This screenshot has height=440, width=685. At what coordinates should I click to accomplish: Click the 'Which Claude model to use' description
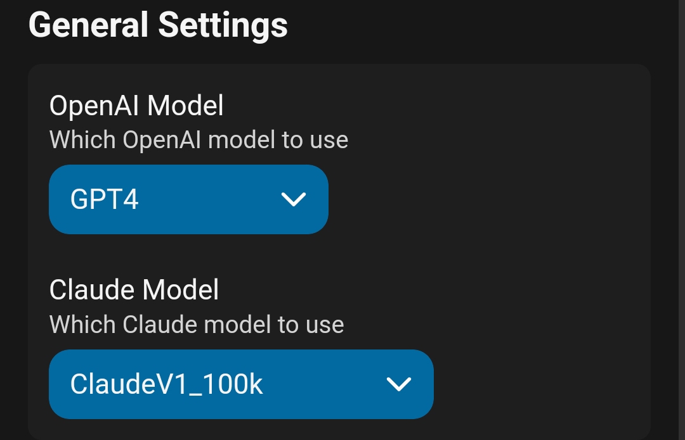pos(197,325)
